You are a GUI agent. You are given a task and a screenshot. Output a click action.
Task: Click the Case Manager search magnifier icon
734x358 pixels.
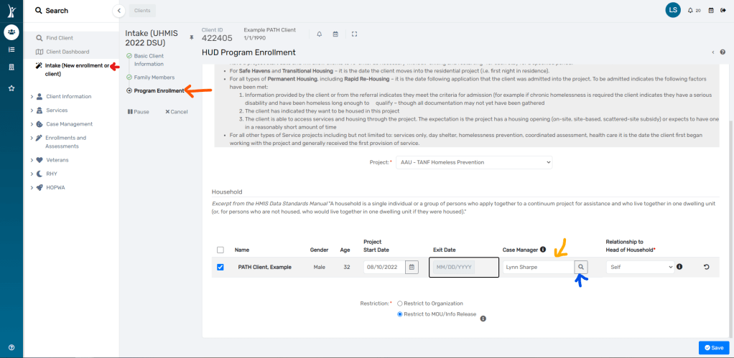pos(581,267)
